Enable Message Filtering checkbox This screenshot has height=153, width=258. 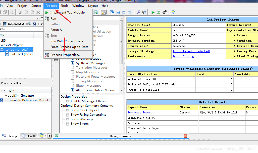[x=68, y=101]
